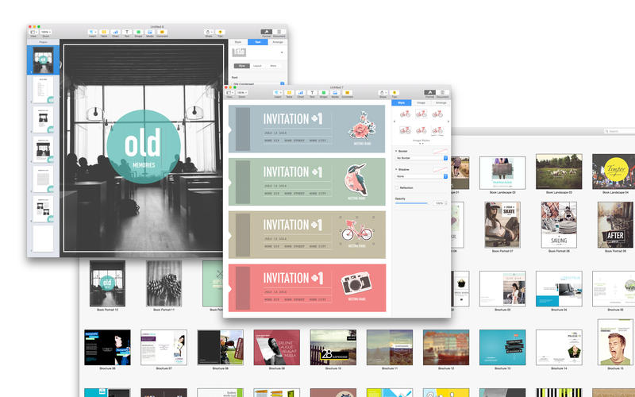Collapse the Shadow section triangle
The image size is (635, 397).
[396, 169]
